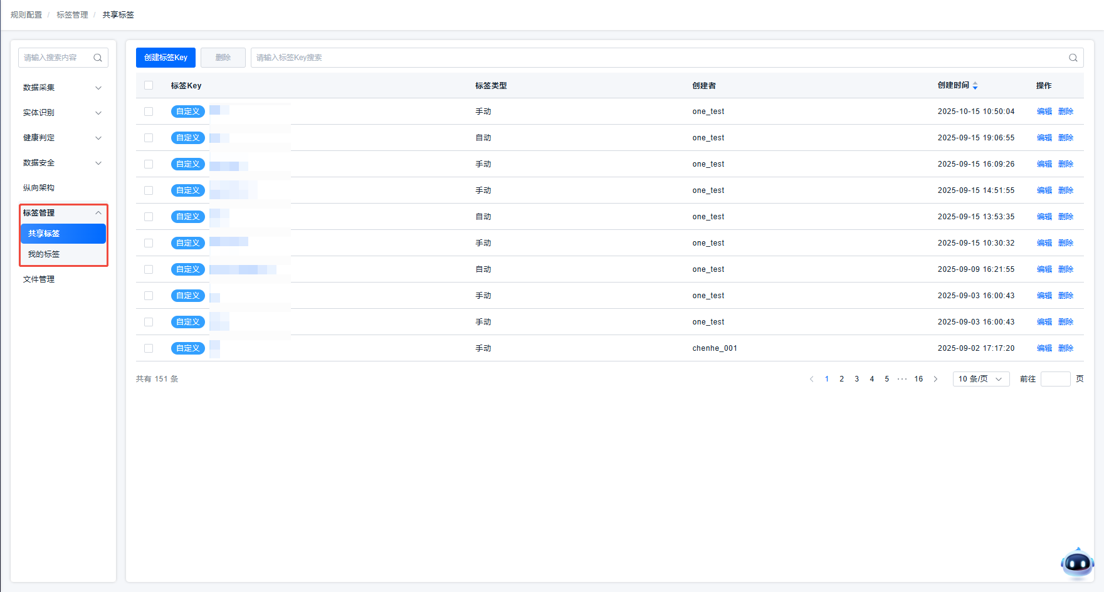Click the 创建标签Key button
Viewport: 1104px width, 592px height.
(166, 58)
